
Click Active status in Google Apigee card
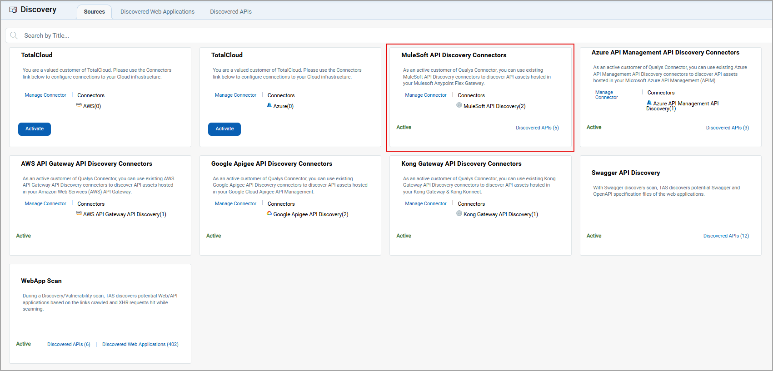(214, 236)
